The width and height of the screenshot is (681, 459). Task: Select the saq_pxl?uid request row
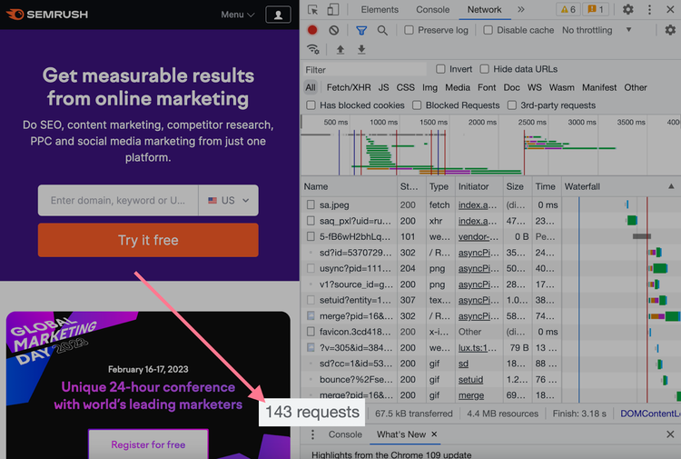[490, 221]
